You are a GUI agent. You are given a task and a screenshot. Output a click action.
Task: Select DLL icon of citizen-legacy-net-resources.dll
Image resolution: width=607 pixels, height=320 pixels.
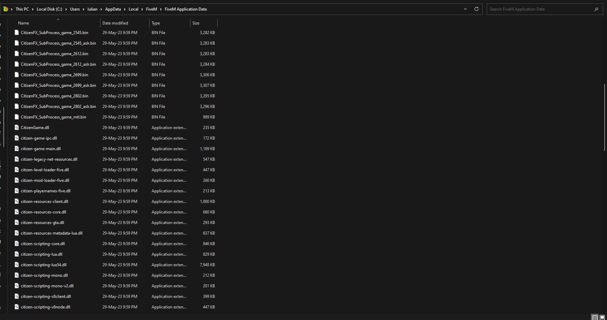(x=17, y=159)
